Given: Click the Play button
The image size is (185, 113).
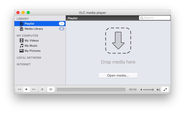Looking at the screenshot, I should [x=26, y=89].
